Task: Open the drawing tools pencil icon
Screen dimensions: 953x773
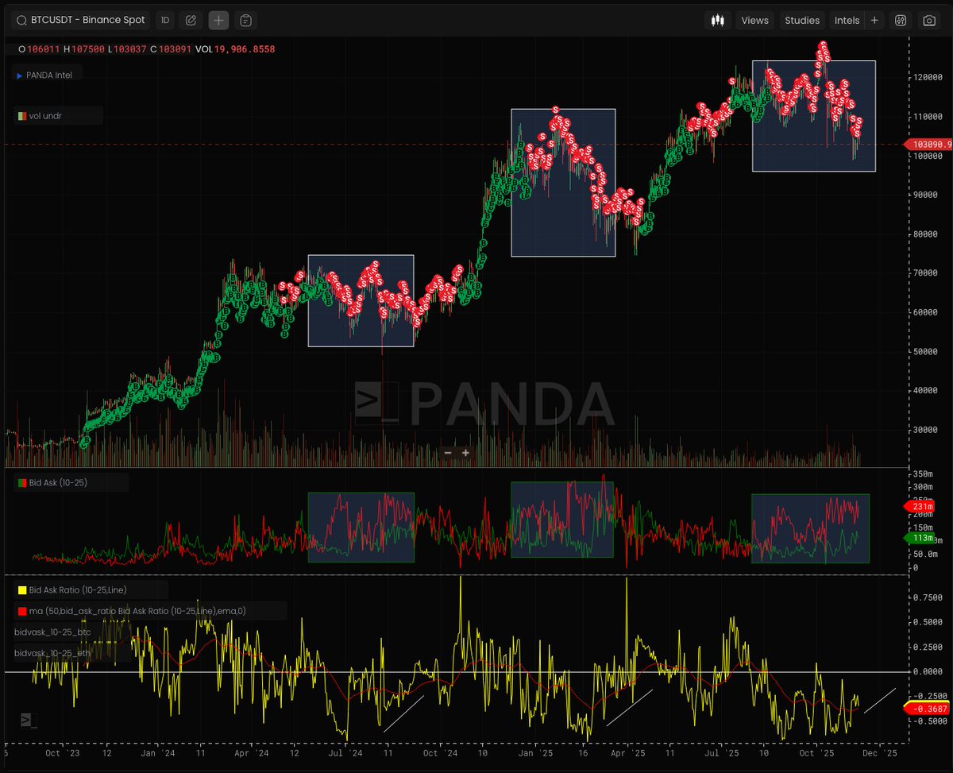Action: [x=190, y=20]
